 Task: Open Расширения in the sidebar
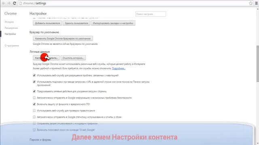pos(11,28)
